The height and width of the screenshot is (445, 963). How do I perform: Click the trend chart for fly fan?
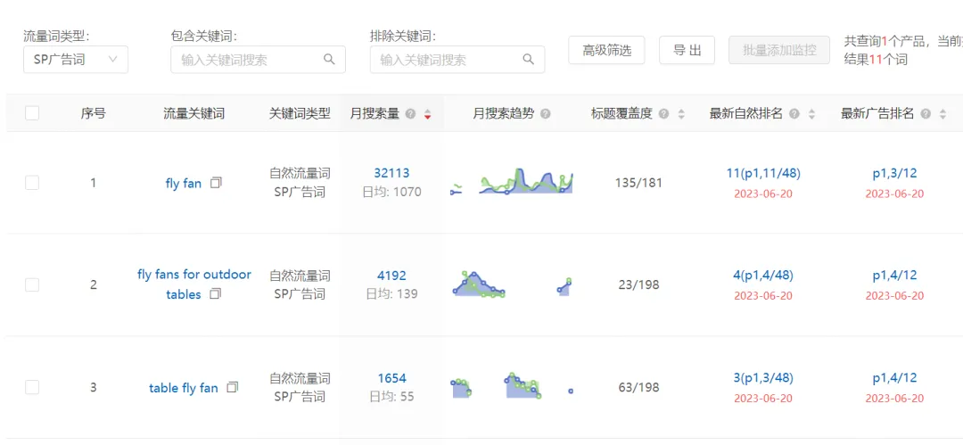[x=512, y=181]
